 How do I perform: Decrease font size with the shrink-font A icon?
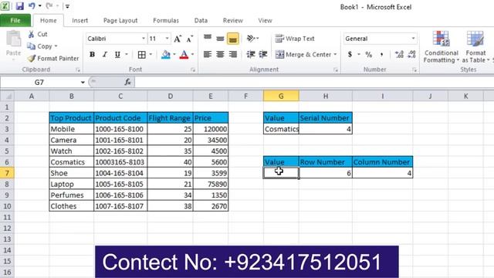point(190,39)
